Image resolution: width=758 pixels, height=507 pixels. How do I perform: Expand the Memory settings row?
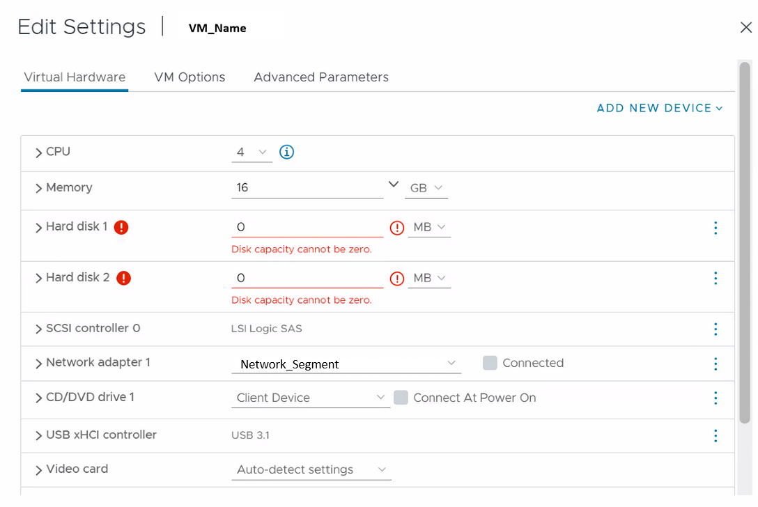[39, 188]
